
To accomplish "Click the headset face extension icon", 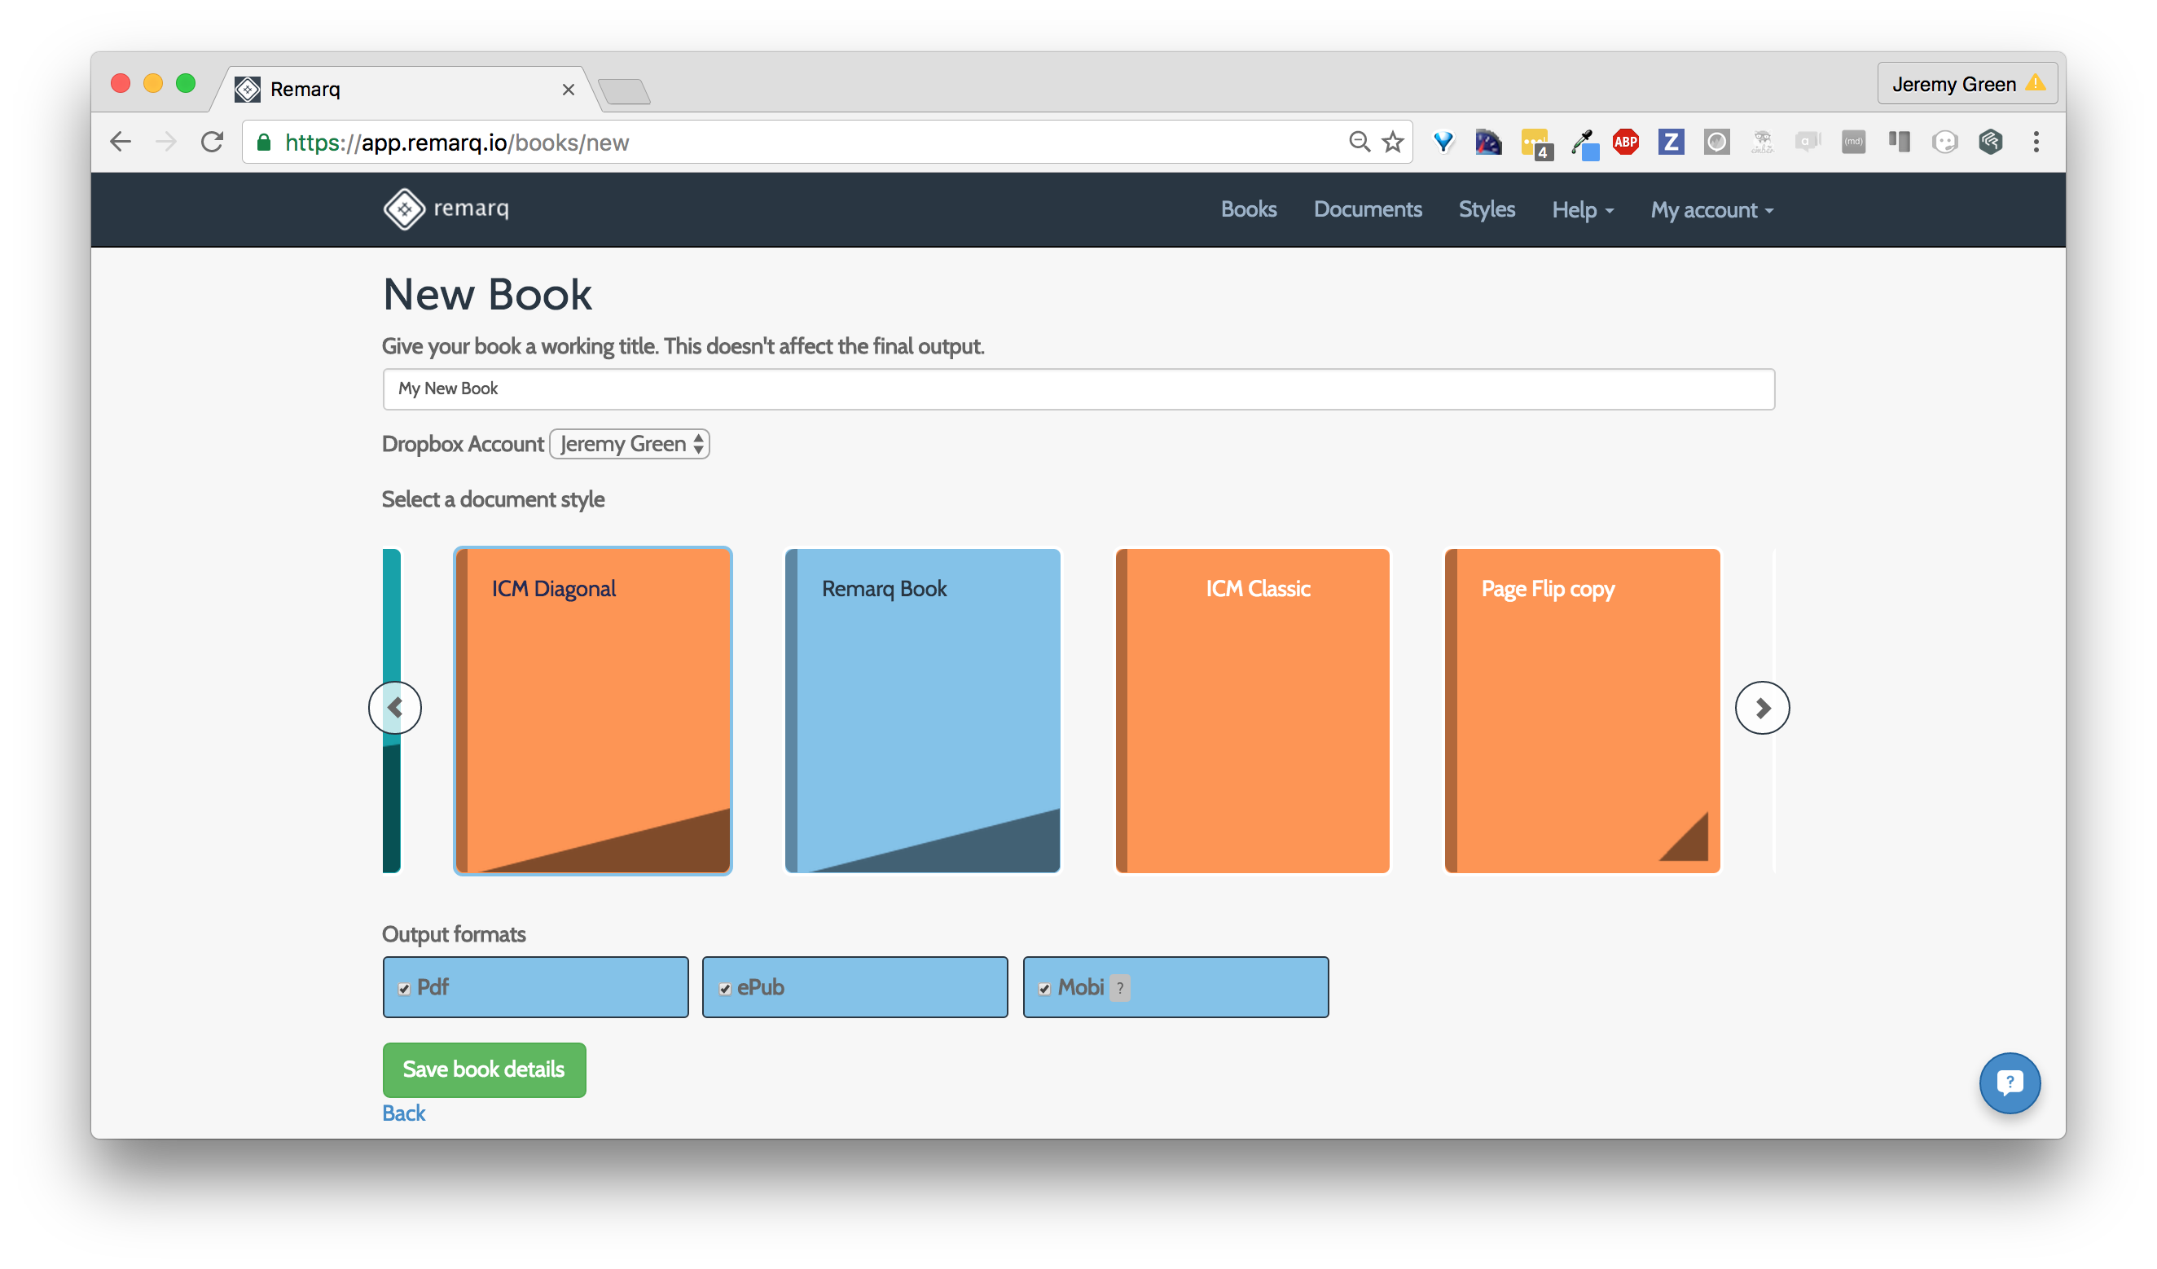I will click(1944, 142).
